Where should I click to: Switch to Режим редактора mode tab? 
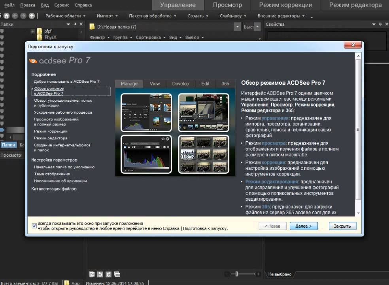[355, 5]
